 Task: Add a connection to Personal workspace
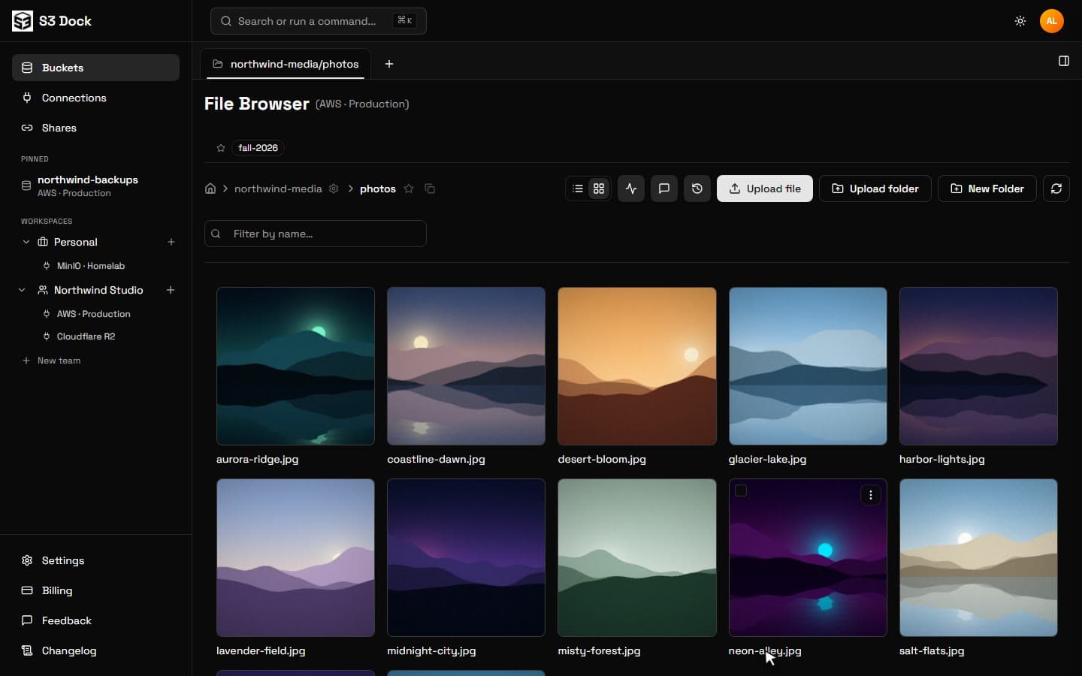coord(171,242)
